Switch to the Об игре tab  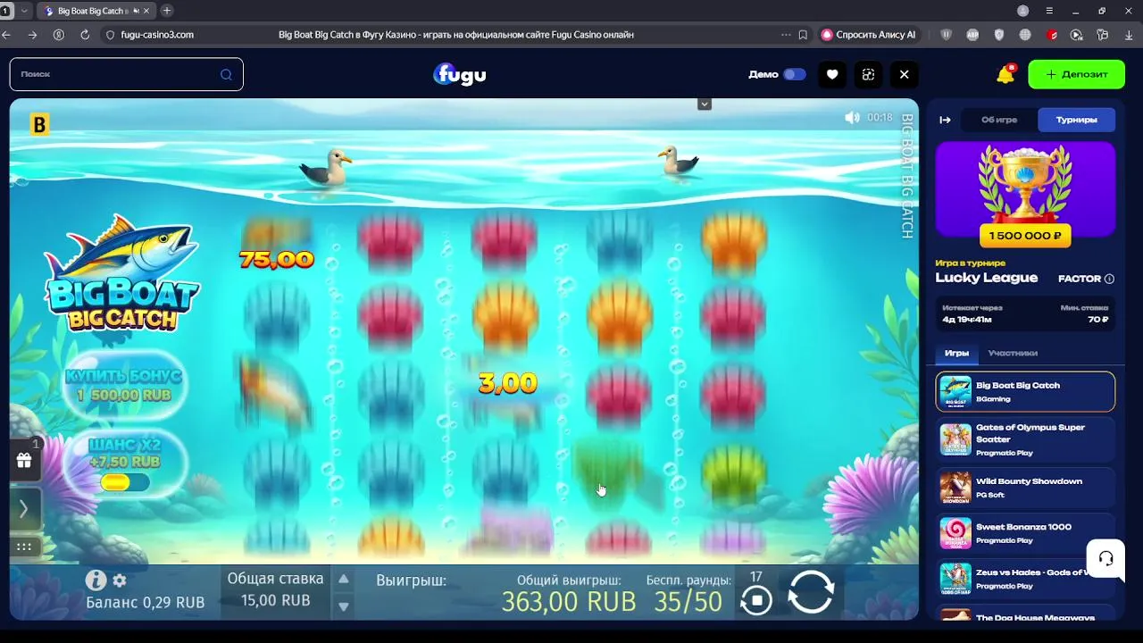(x=999, y=120)
